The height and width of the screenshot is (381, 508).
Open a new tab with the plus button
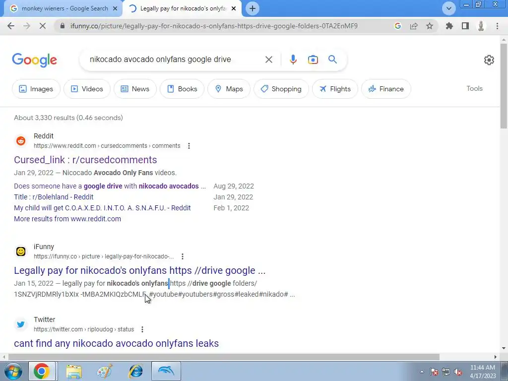click(253, 8)
